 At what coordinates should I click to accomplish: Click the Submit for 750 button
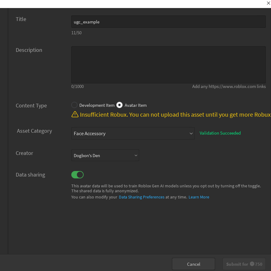pos(244,264)
